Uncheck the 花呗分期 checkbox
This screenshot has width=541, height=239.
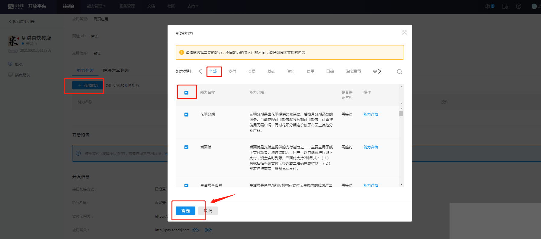(x=186, y=114)
